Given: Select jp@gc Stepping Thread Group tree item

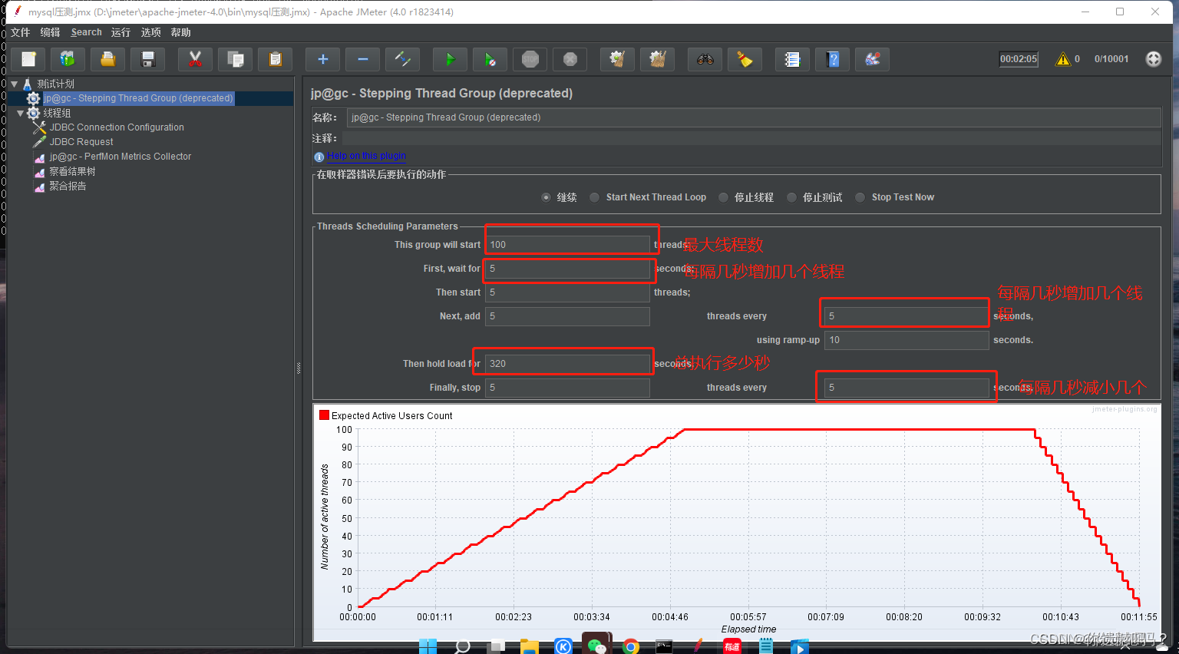Looking at the screenshot, I should (x=137, y=98).
